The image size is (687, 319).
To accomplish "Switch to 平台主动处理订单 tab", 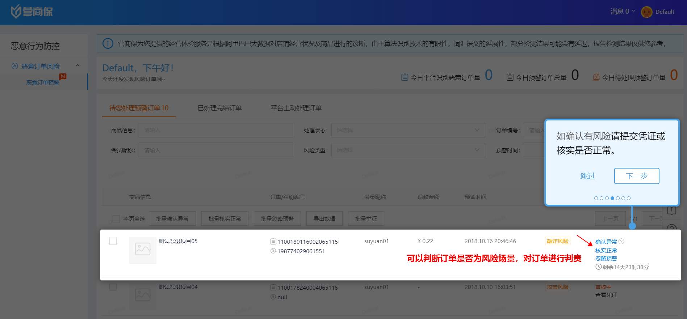I will pyautogui.click(x=296, y=108).
